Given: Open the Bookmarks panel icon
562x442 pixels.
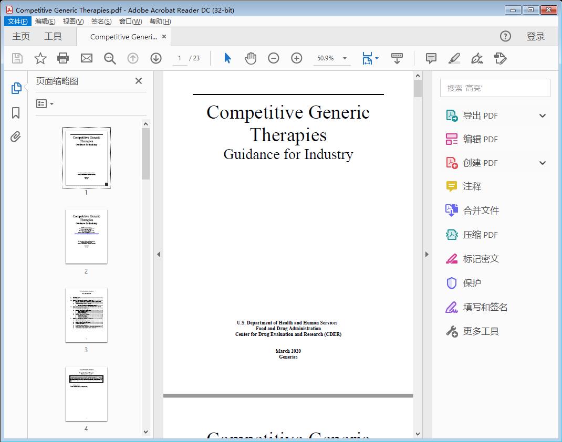Looking at the screenshot, I should [15, 112].
